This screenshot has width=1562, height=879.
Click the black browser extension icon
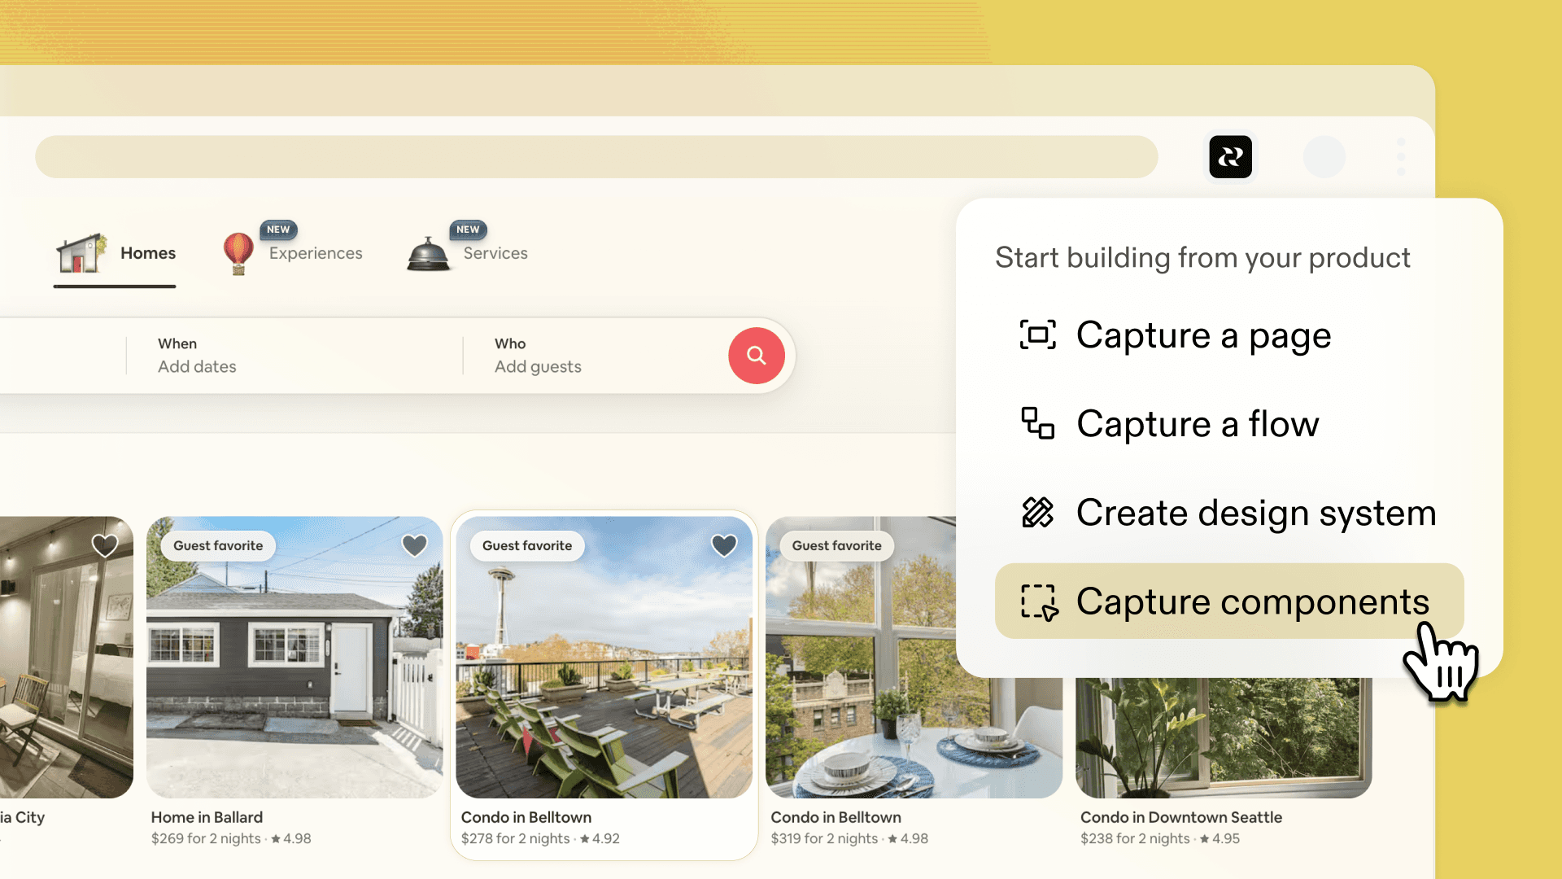[x=1230, y=156]
